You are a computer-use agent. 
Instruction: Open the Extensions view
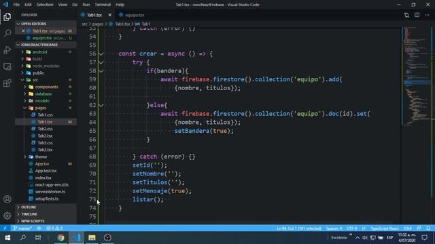pos(7,83)
